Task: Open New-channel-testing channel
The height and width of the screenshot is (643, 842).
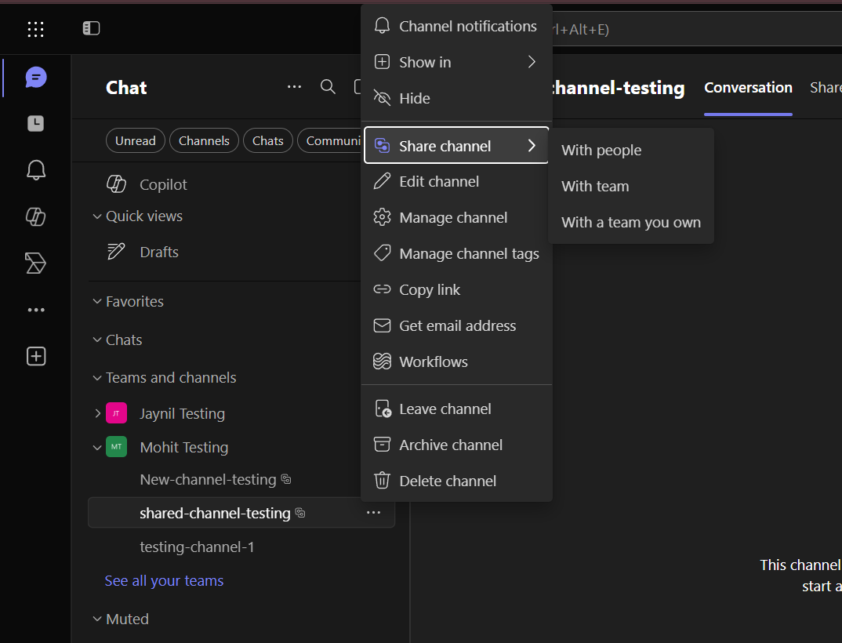Action: 215,479
